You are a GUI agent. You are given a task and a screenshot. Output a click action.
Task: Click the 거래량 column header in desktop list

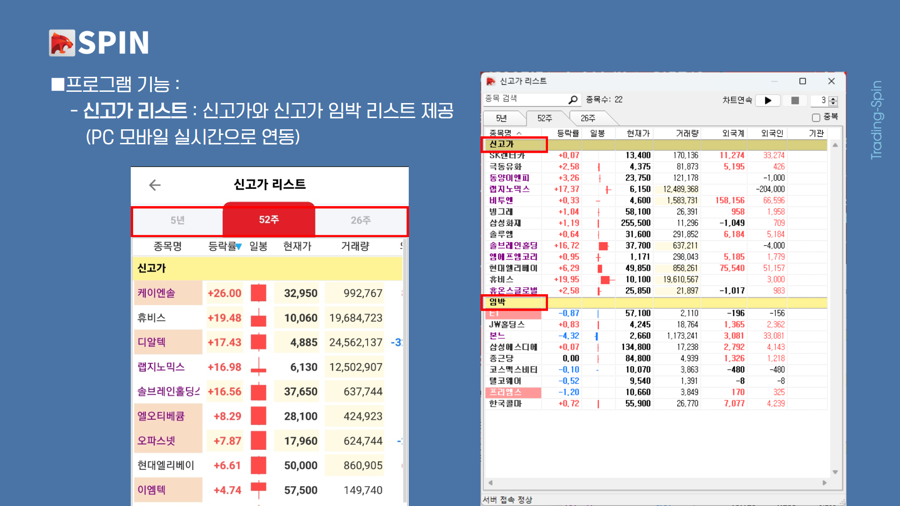687,133
